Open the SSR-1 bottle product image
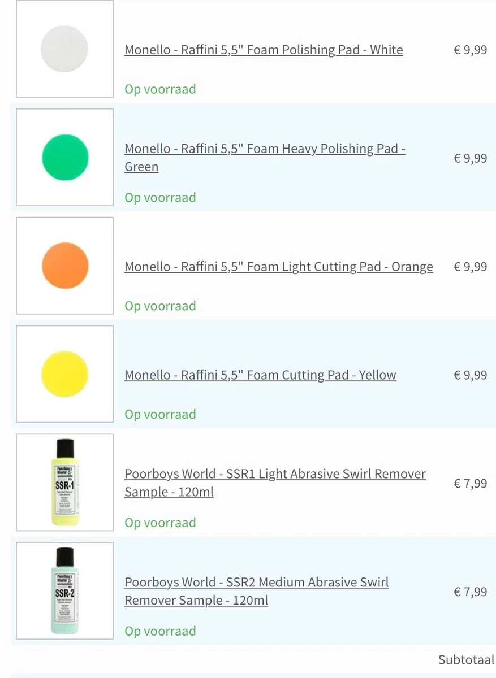Screen dimensions: 496x678 pyautogui.click(x=64, y=483)
